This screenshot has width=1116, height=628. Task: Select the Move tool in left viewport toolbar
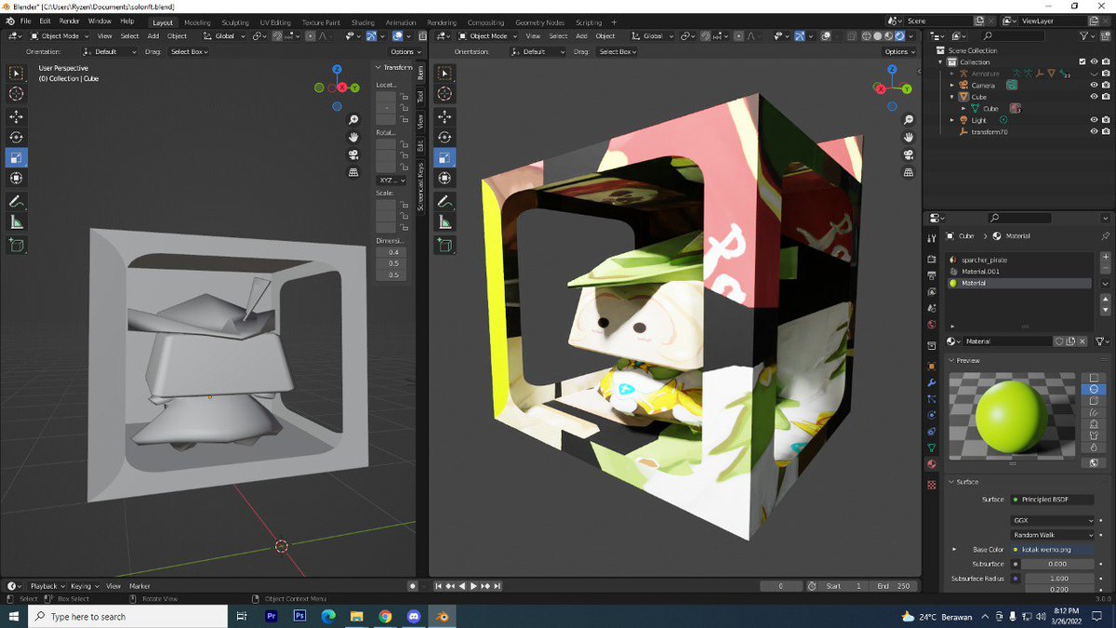pyautogui.click(x=17, y=116)
